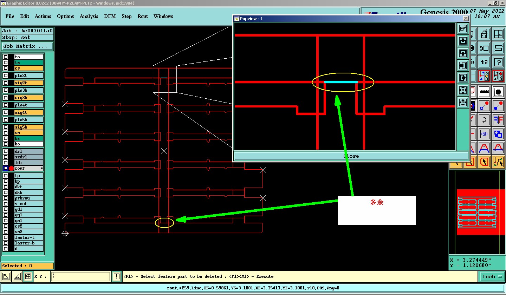Open the Options menu

65,16
